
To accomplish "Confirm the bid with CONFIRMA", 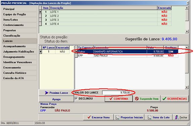I will (119, 99).
